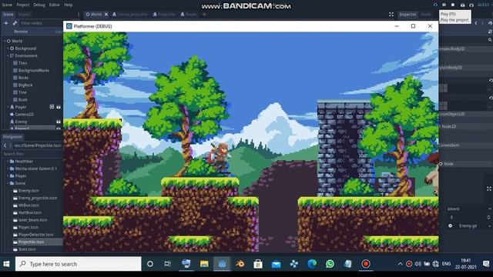This screenshot has width=493, height=277.
Task: Open the Editor menu
Action: point(55,5)
